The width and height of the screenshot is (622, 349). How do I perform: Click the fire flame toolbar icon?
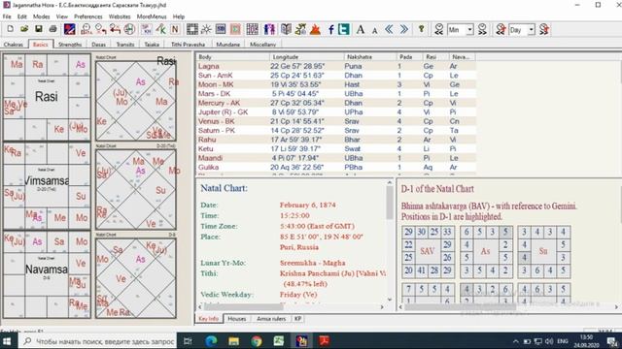(315, 29)
